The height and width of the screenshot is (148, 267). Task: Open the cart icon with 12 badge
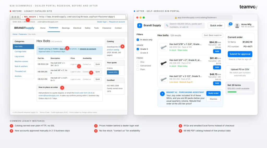click(229, 26)
